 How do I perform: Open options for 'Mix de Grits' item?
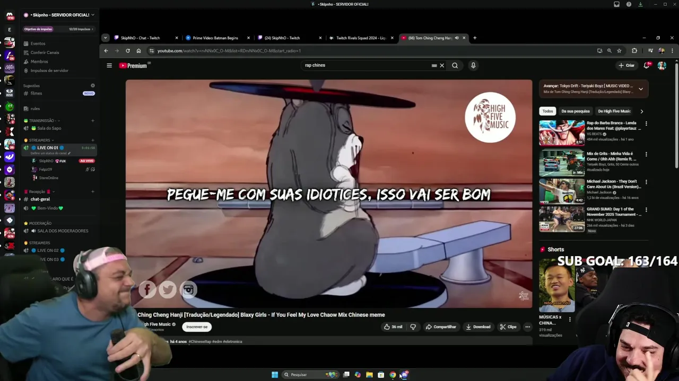[646, 155]
